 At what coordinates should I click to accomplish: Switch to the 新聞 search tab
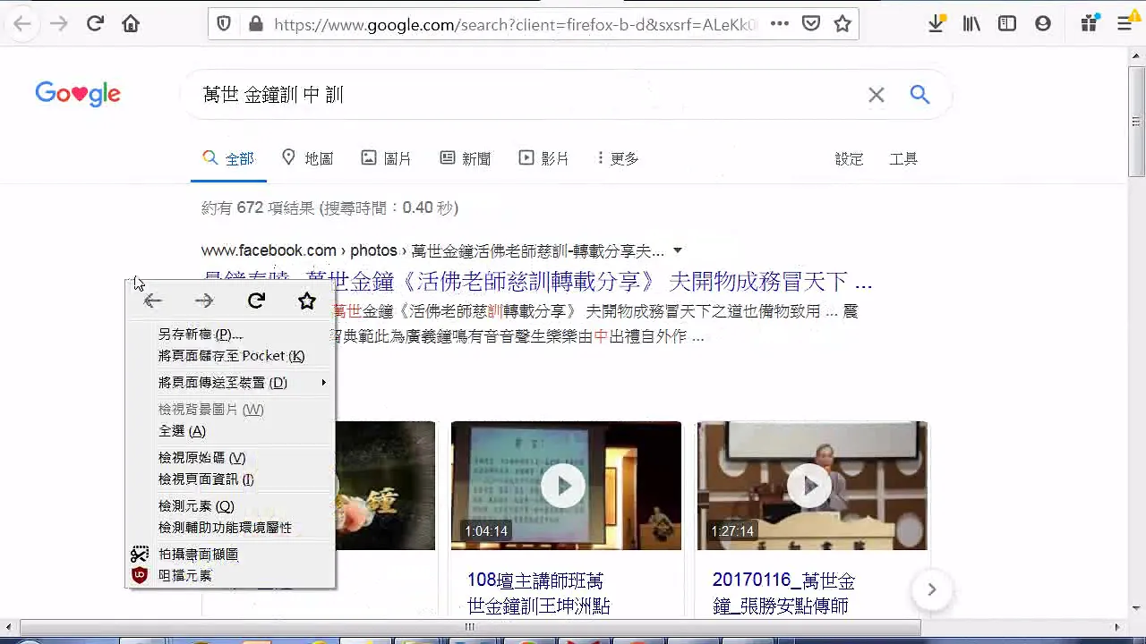click(466, 158)
